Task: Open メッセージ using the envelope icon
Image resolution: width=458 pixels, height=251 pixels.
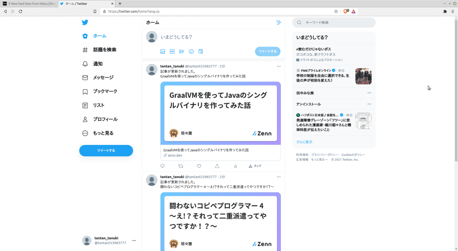Action: click(84, 77)
